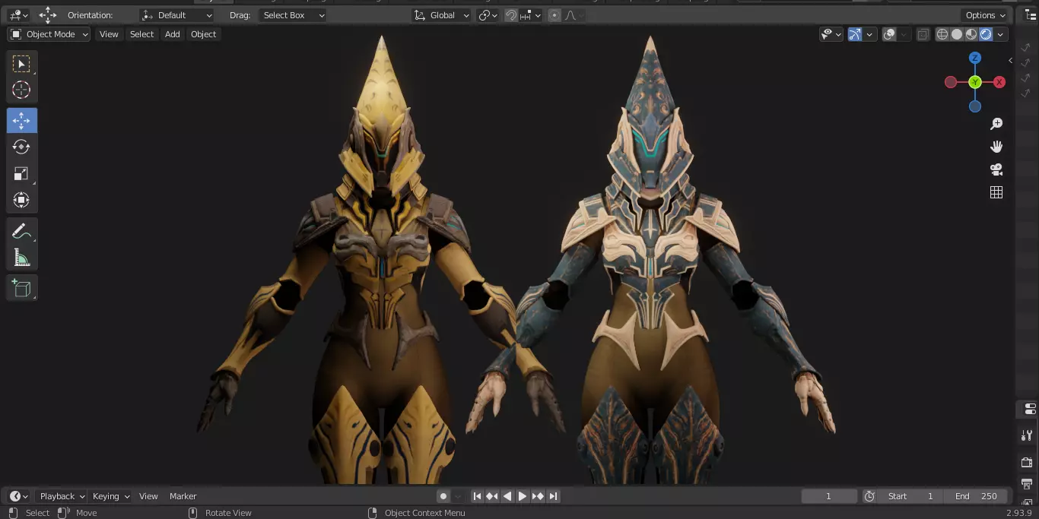The width and height of the screenshot is (1039, 519).
Task: Open the Orientation Default dropdown
Action: [177, 15]
